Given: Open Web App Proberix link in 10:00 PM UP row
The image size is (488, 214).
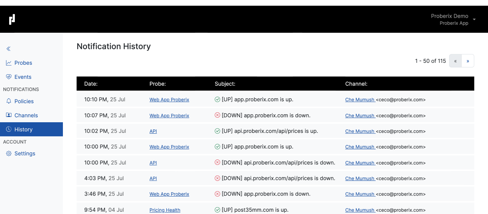Looking at the screenshot, I should coord(169,147).
